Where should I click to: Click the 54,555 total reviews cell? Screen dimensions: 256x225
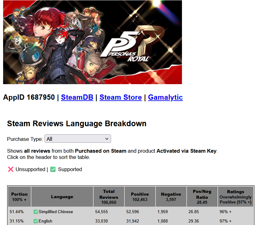[109, 212]
